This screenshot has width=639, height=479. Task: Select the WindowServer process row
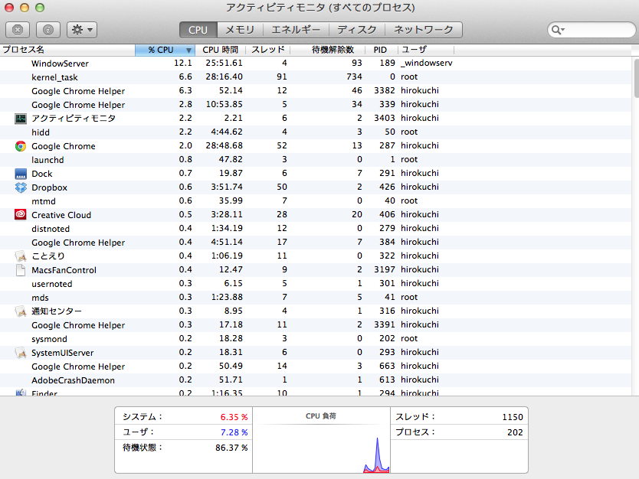[316, 63]
